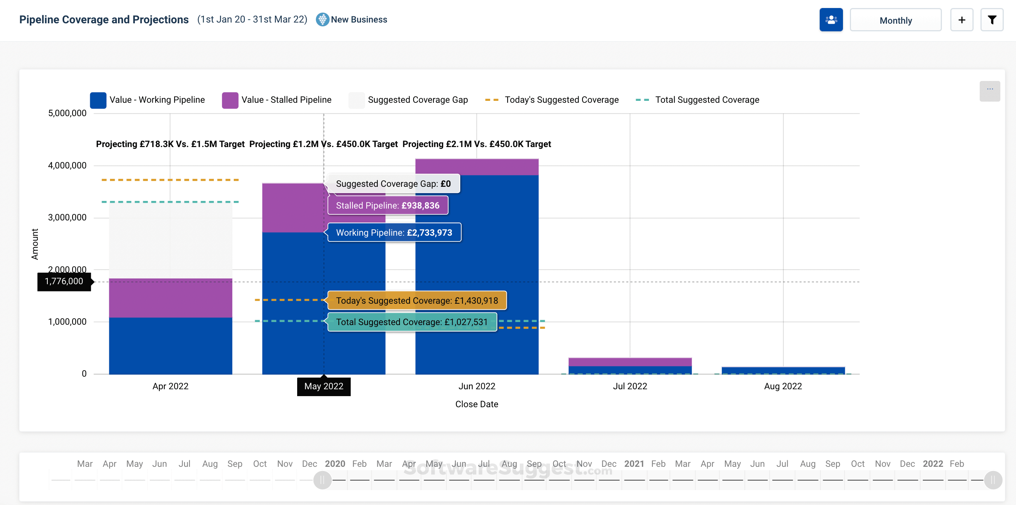Click the left timeline range handle
This screenshot has width=1016, height=505.
(322, 480)
